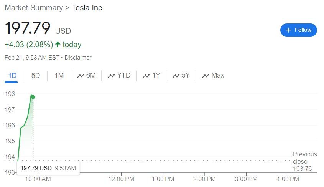Screen dimensions: 324x187
Task: Click the green price marker dot
Action: point(33,97)
